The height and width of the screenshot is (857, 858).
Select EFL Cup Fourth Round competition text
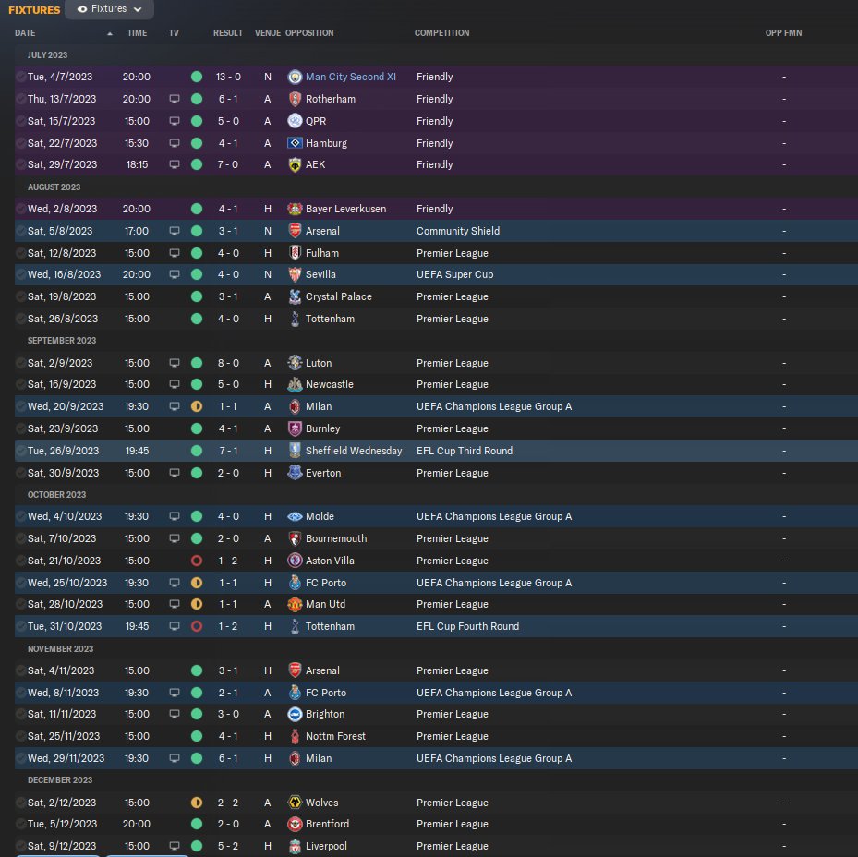[467, 626]
